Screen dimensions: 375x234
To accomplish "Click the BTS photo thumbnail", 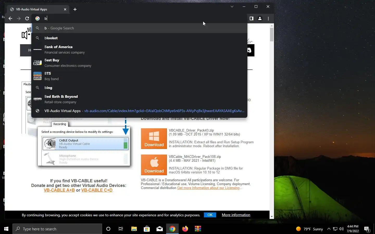I will (37, 76).
